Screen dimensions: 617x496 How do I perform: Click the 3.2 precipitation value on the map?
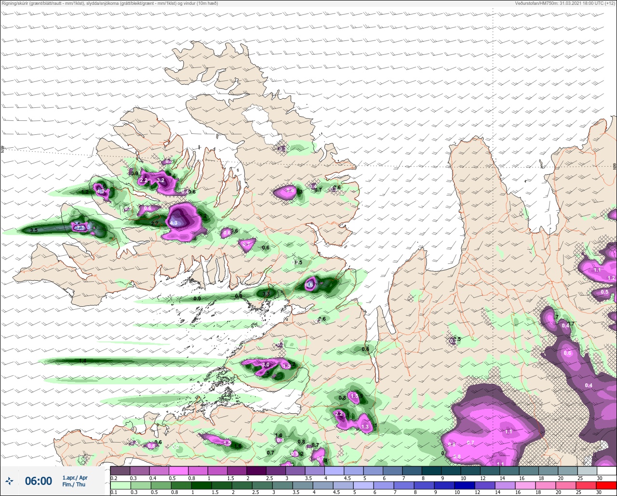pyautogui.click(x=161, y=181)
